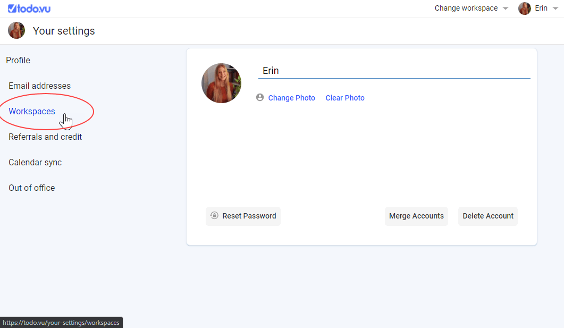Open the Profile settings section

(18, 61)
